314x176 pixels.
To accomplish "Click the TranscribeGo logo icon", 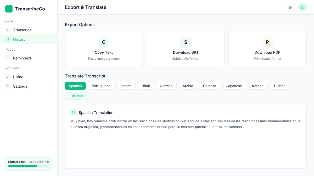I will [x=9, y=9].
